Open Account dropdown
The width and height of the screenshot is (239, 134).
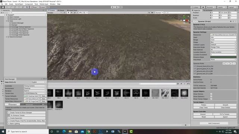pos(211,7)
